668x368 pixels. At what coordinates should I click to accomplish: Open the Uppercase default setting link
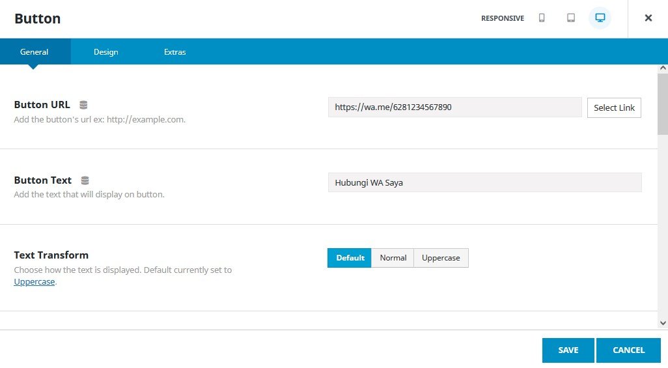click(34, 282)
